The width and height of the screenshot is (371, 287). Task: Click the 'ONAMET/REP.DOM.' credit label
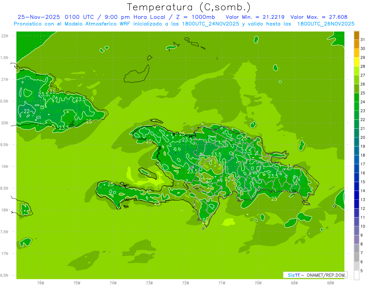326,275
